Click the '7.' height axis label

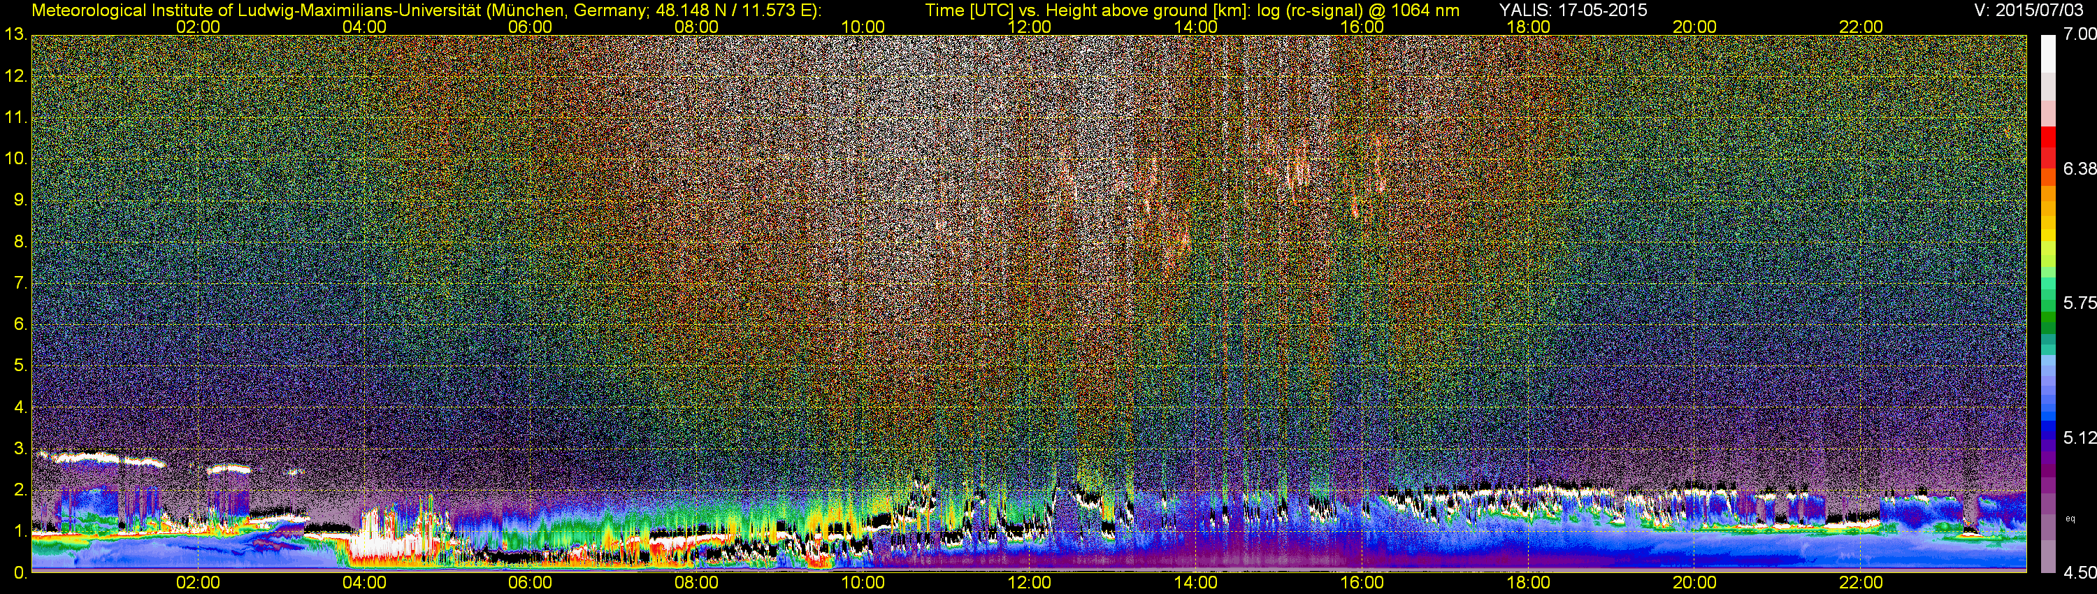[21, 283]
